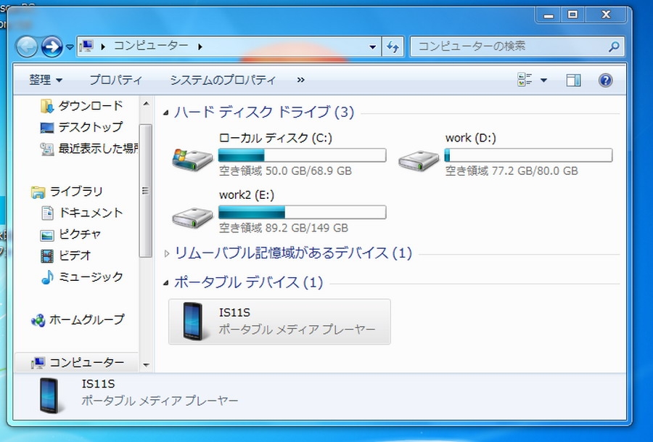Click the Forward navigation arrow button

[52, 46]
